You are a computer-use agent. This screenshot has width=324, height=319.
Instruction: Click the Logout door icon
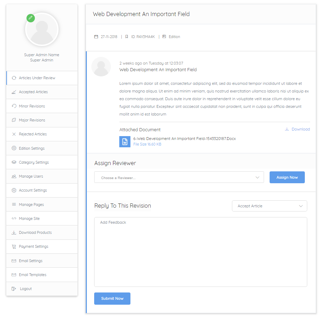pyautogui.click(x=14, y=289)
